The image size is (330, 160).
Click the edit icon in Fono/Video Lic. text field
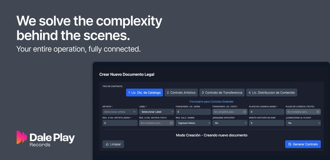click(x=244, y=112)
